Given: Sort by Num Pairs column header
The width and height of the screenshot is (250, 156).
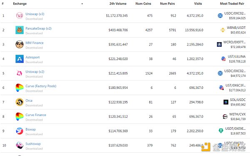Looking at the screenshot, I should pyautogui.click(x=167, y=3).
